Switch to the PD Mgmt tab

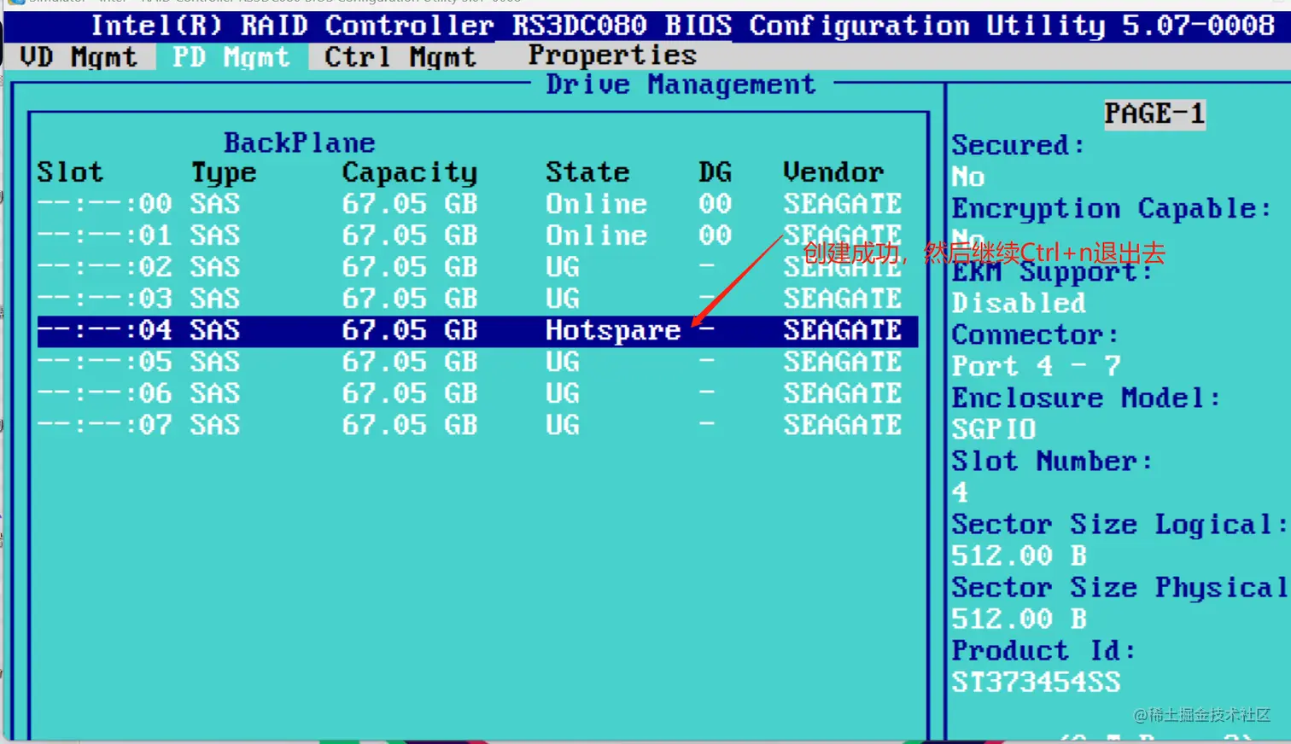[x=231, y=57]
